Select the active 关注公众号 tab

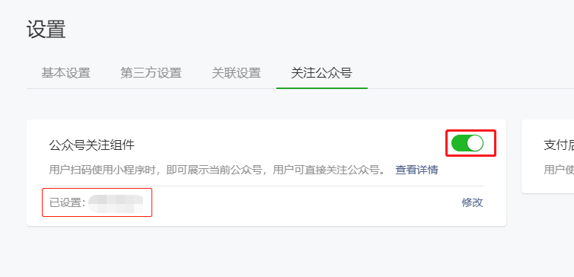tap(321, 73)
